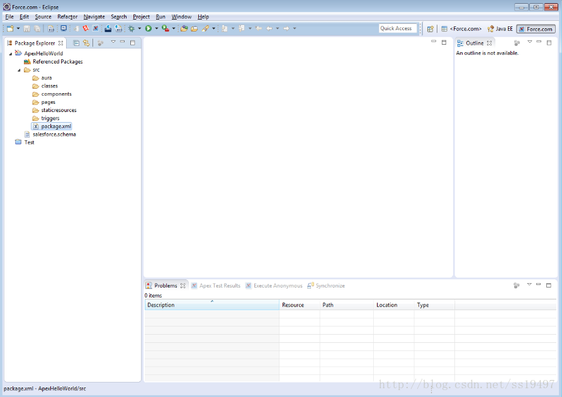Open the Source menu

pyautogui.click(x=43, y=17)
